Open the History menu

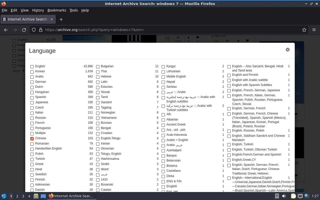(38, 10)
